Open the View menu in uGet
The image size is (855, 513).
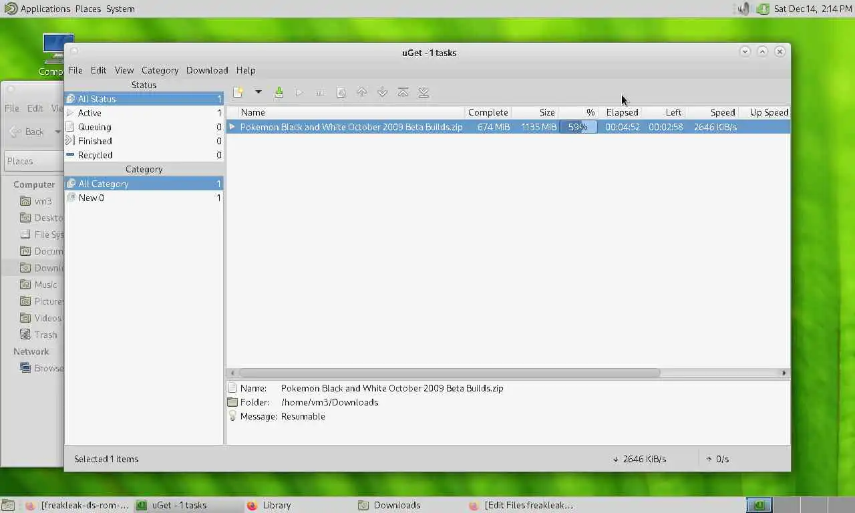point(124,70)
